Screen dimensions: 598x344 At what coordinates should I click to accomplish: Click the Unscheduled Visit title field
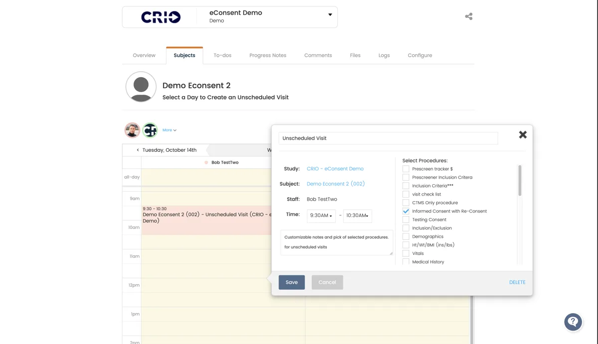click(x=388, y=138)
